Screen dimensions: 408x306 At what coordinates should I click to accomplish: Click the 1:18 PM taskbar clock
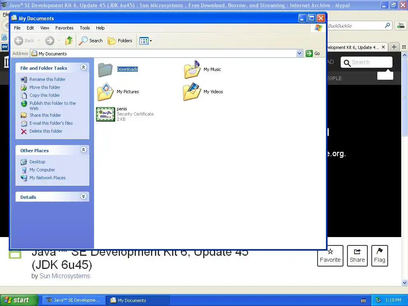pyautogui.click(x=393, y=300)
